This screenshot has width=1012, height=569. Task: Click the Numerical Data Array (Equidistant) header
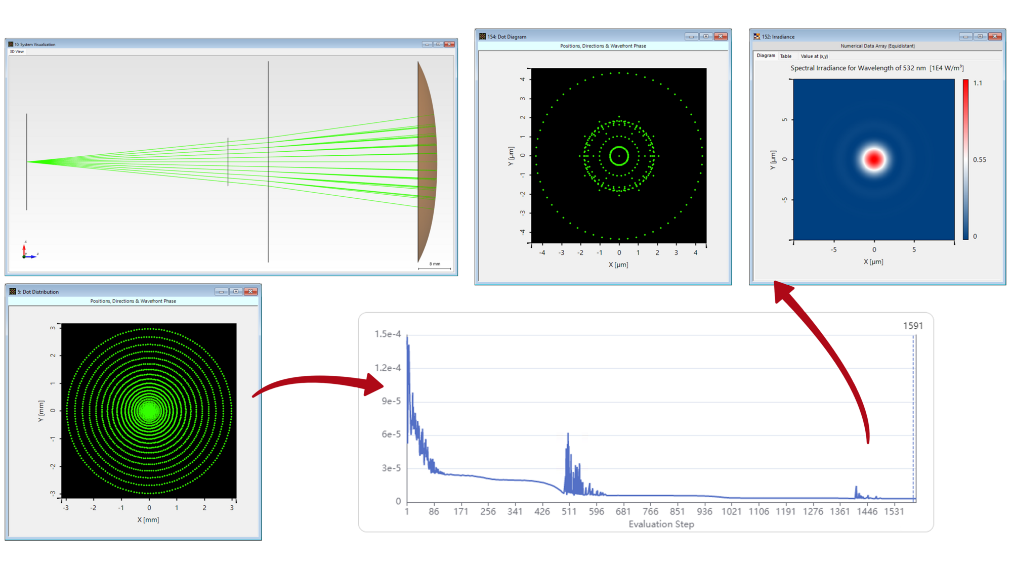[877, 46]
